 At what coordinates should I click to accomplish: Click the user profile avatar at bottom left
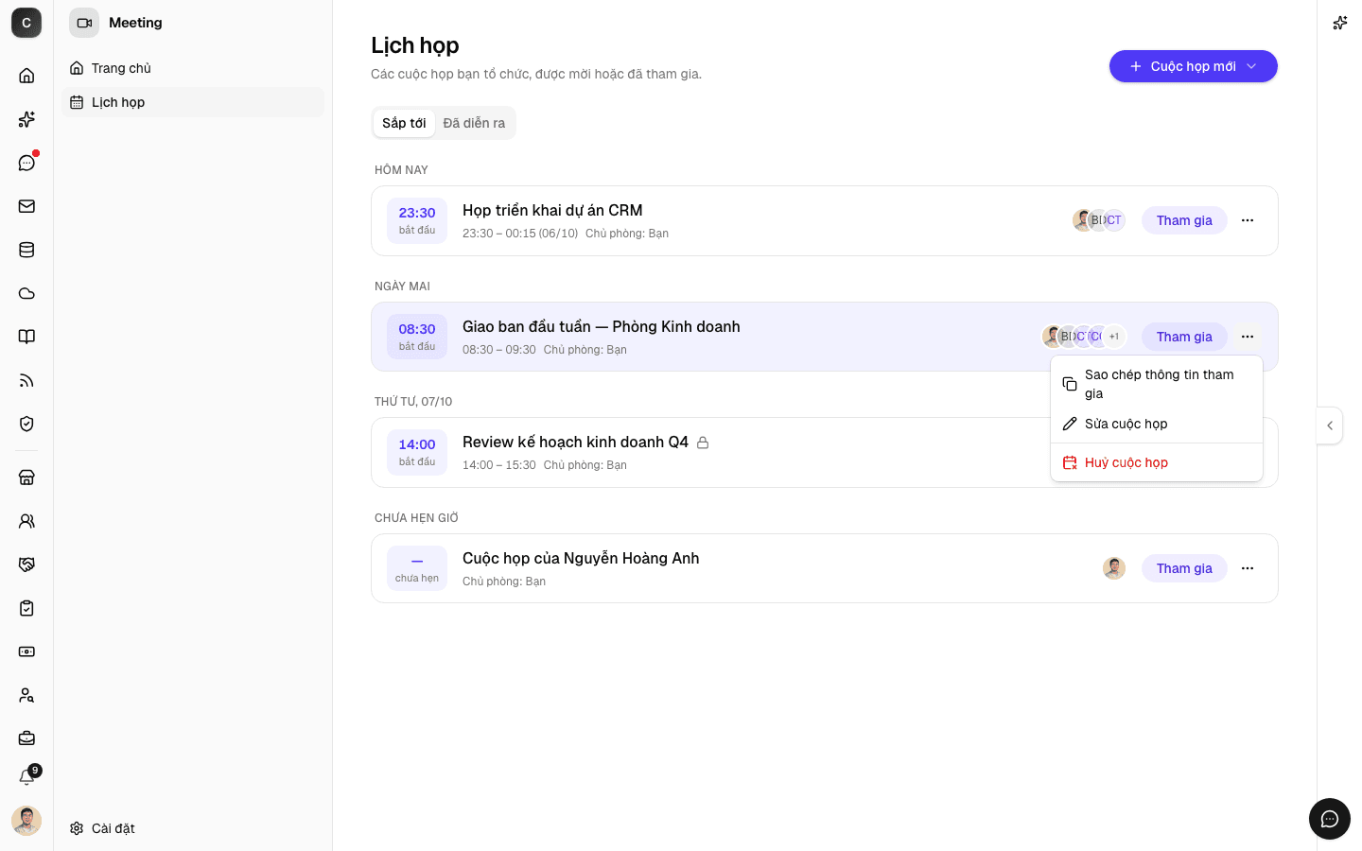26,821
